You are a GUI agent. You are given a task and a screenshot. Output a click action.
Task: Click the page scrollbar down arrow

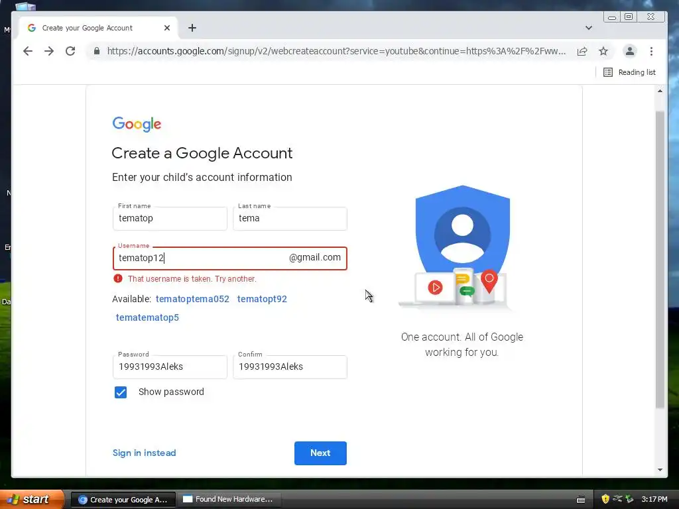pos(660,470)
